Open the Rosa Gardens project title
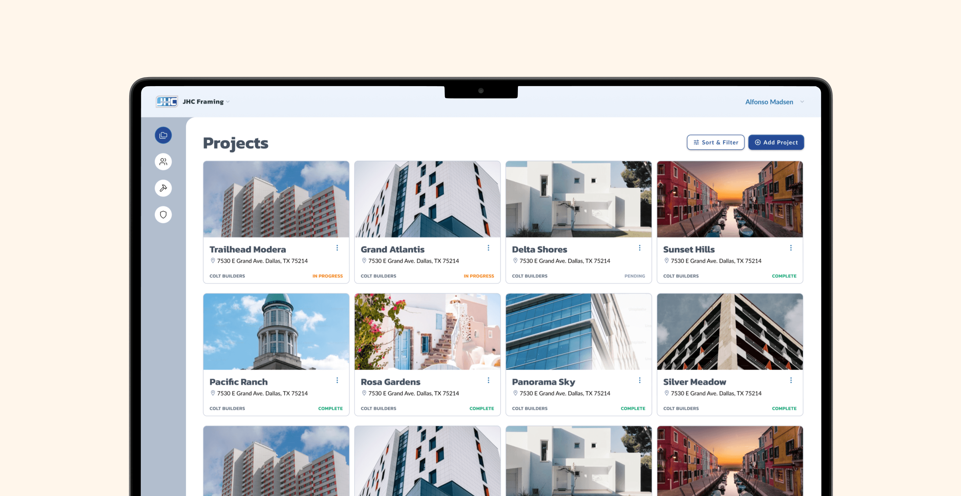Viewport: 961px width, 496px height. coord(390,382)
